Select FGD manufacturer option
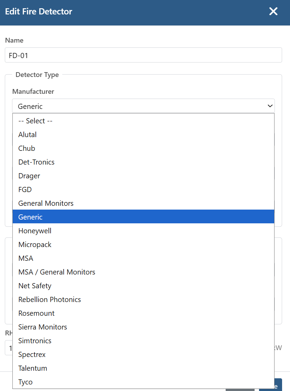Screen dimensions: 290x391 coord(143,190)
